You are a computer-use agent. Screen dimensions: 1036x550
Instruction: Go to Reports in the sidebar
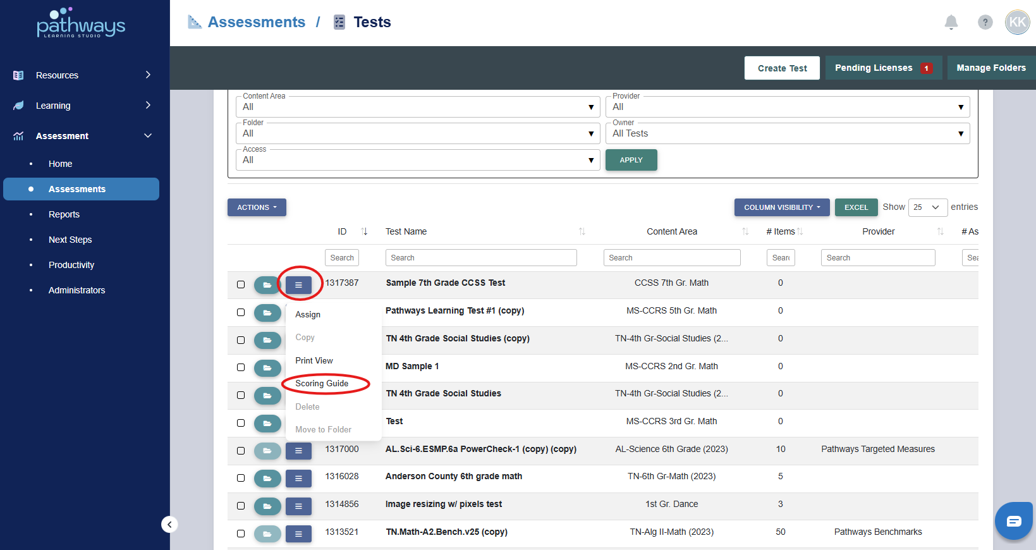coord(64,214)
